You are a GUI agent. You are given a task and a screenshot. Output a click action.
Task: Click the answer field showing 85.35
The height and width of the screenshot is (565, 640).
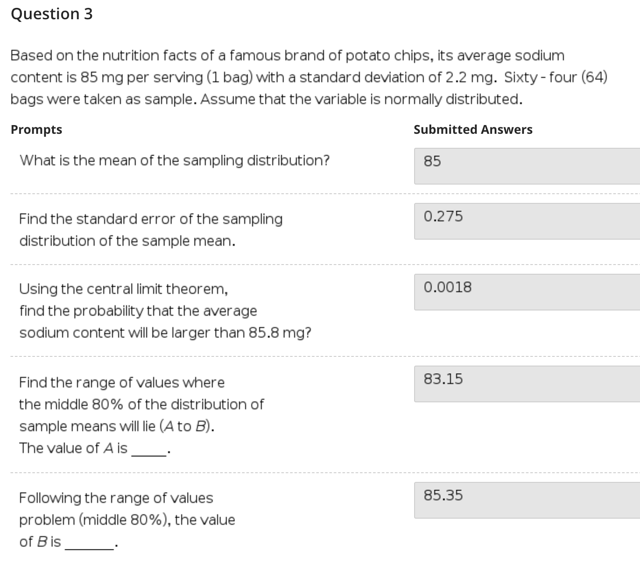pyautogui.click(x=525, y=502)
